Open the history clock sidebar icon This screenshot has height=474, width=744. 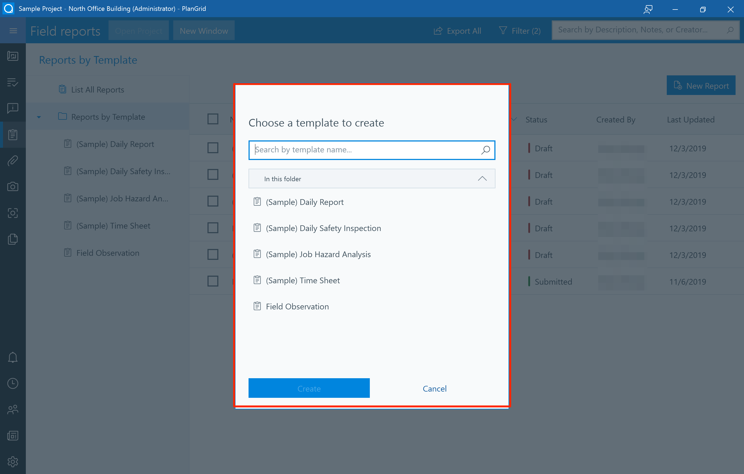(x=13, y=383)
